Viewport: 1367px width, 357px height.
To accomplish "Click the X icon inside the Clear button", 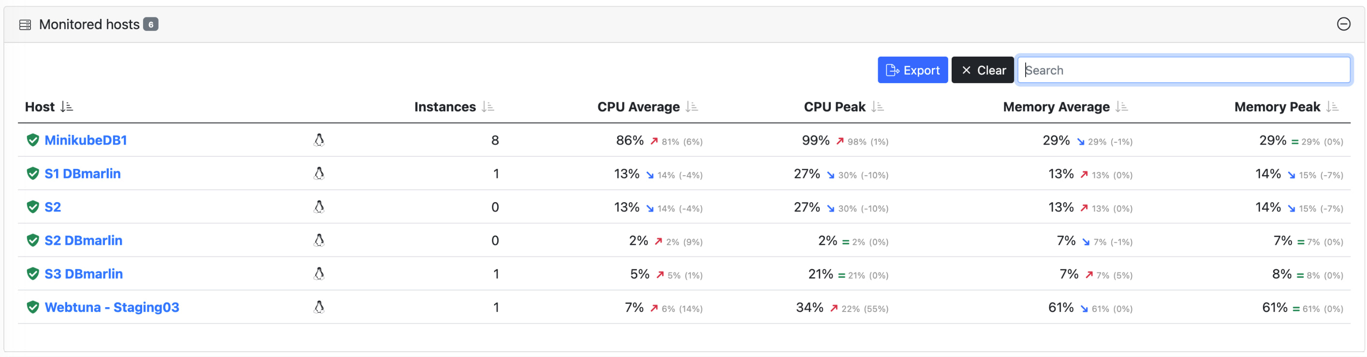I will (967, 70).
